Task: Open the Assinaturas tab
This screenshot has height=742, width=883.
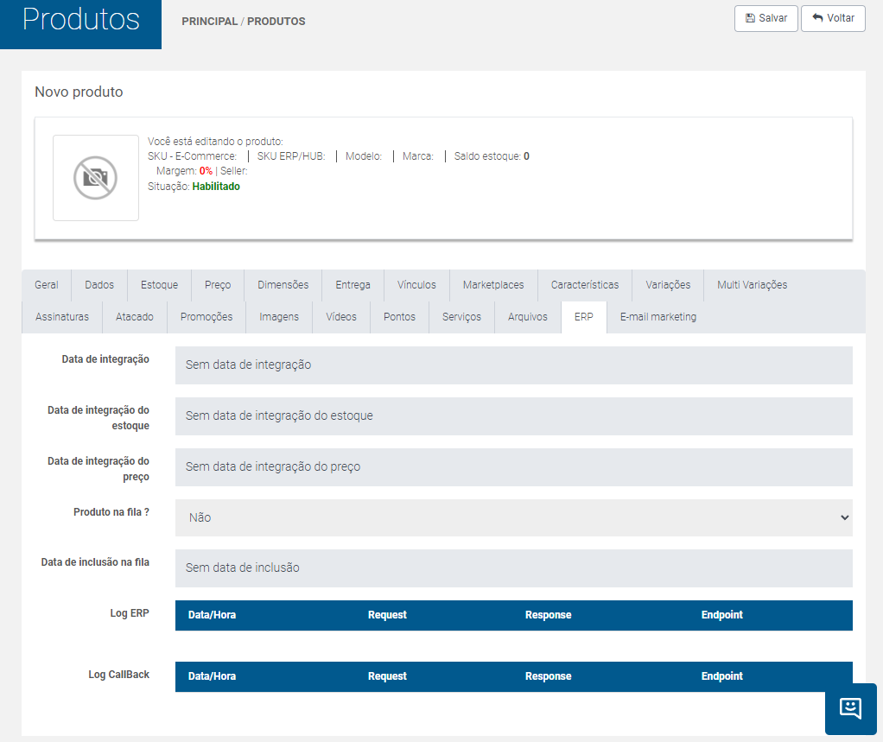Action: pos(62,317)
